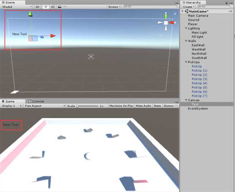235x192 pixels.
Task: Open Hierarchy Create dropdown
Action: (x=189, y=7)
